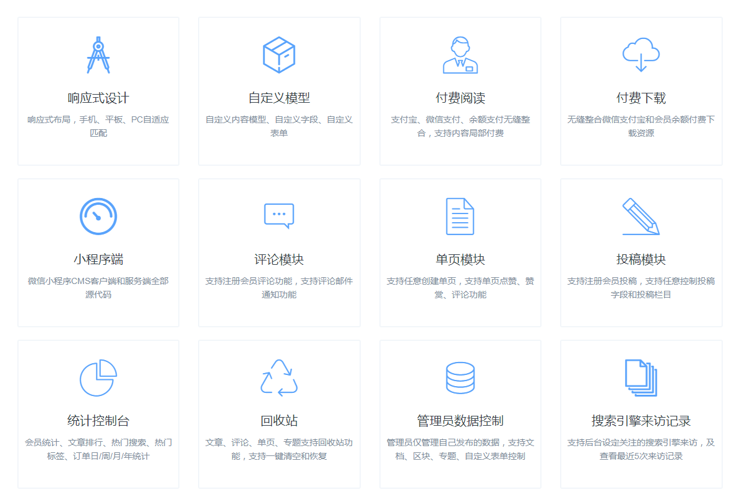
Task: Click description starting '微信小程序CMS客户端'
Action: pyautogui.click(x=98, y=288)
